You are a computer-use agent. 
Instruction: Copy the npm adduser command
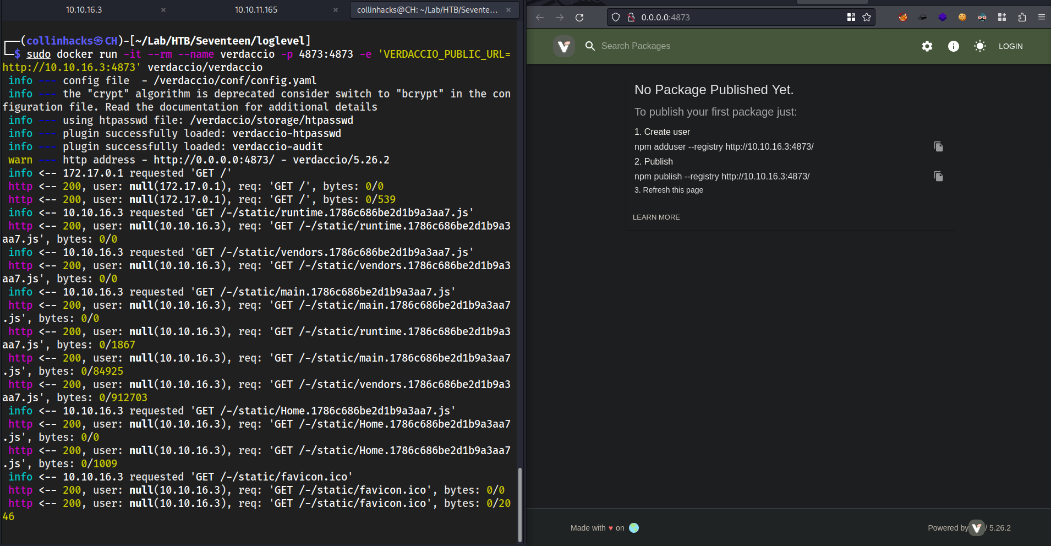[x=939, y=146]
